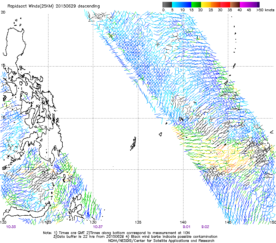Click the latitude label '10' on left axis
Viewport: 276px width, 243px height.
(x=3, y=117)
